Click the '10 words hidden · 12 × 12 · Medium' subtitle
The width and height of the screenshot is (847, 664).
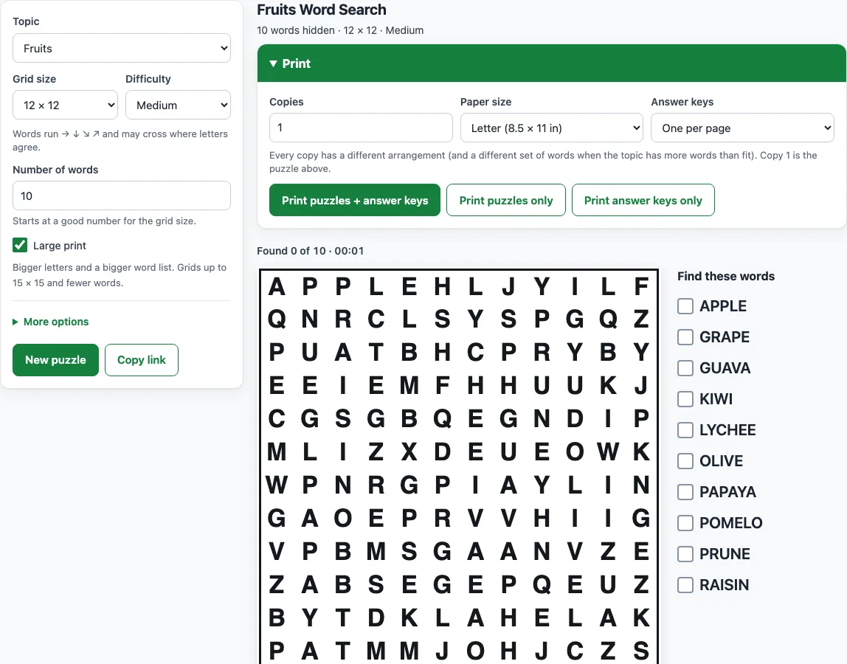tap(340, 30)
